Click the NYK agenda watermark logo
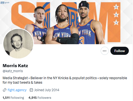Screen dimensions: 133x101 5,3
